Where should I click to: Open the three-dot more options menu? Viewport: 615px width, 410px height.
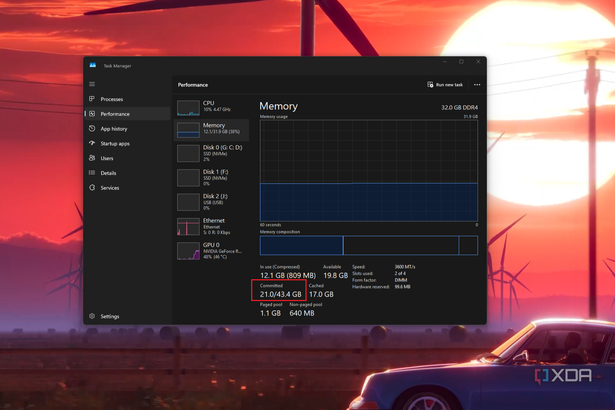477,85
